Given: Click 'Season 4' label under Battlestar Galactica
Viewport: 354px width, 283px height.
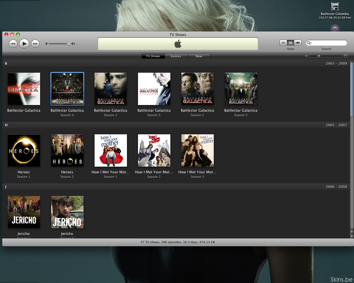Looking at the screenshot, I should 67,115.
